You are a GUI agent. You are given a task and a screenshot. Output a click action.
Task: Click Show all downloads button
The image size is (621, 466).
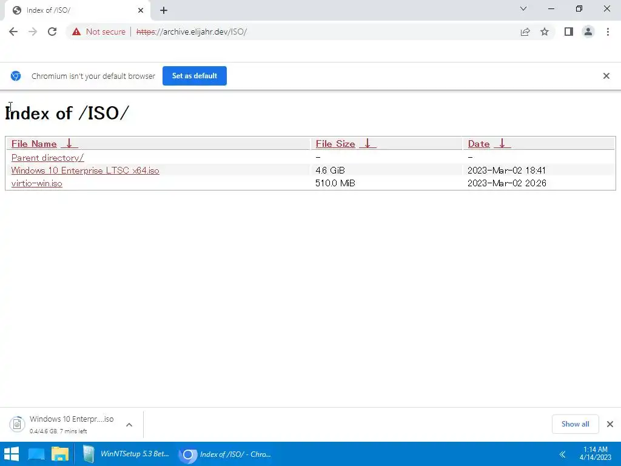pos(575,424)
